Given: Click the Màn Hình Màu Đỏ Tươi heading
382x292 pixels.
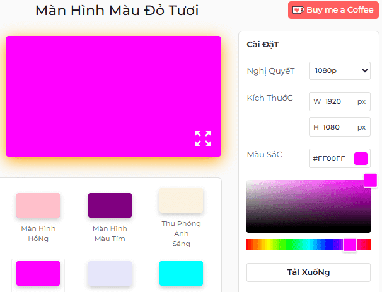Looking at the screenshot, I should click(117, 11).
